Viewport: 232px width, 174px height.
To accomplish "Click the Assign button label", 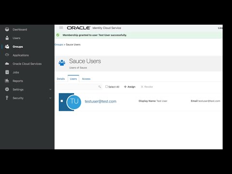I will click(x=131, y=87).
